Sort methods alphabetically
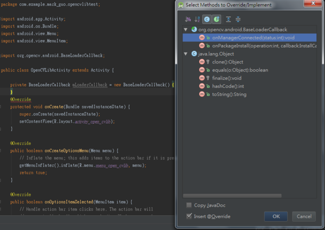The width and height of the screenshot is (325, 230). [x=197, y=19]
